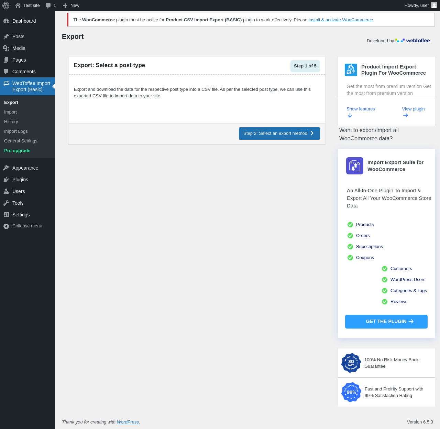This screenshot has height=429, width=440.
Task: Click the 99% satisfaction rating badge
Action: 351,392
